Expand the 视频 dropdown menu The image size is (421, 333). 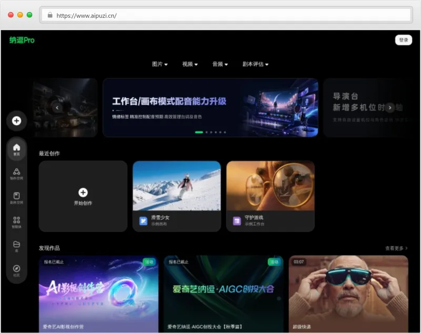[190, 64]
